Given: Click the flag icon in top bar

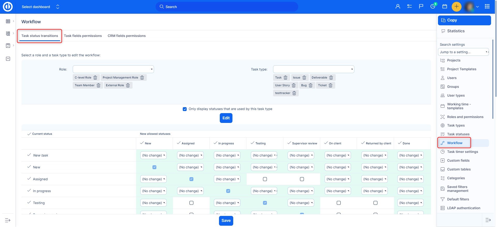Looking at the screenshot, I should (421, 6).
